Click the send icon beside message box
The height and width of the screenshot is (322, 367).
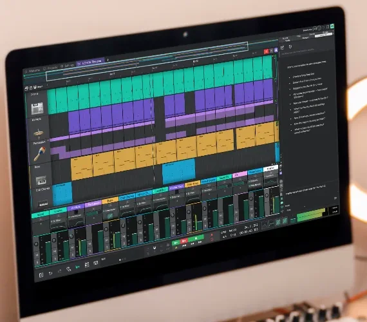click(x=335, y=198)
